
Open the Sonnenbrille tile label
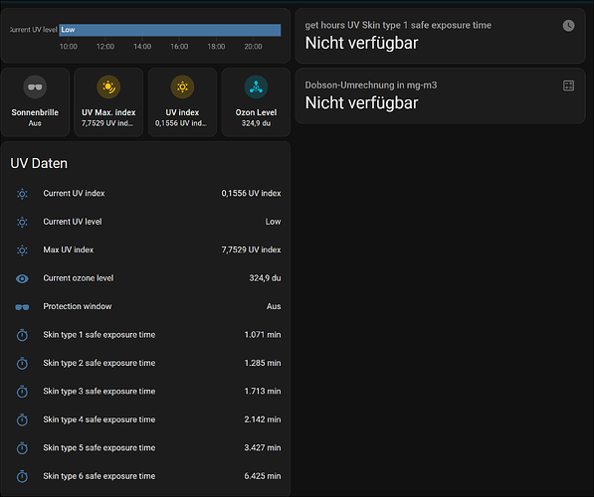click(35, 112)
